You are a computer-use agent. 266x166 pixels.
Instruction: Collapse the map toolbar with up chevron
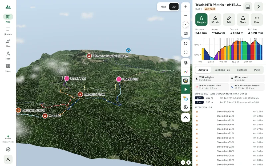186,118
